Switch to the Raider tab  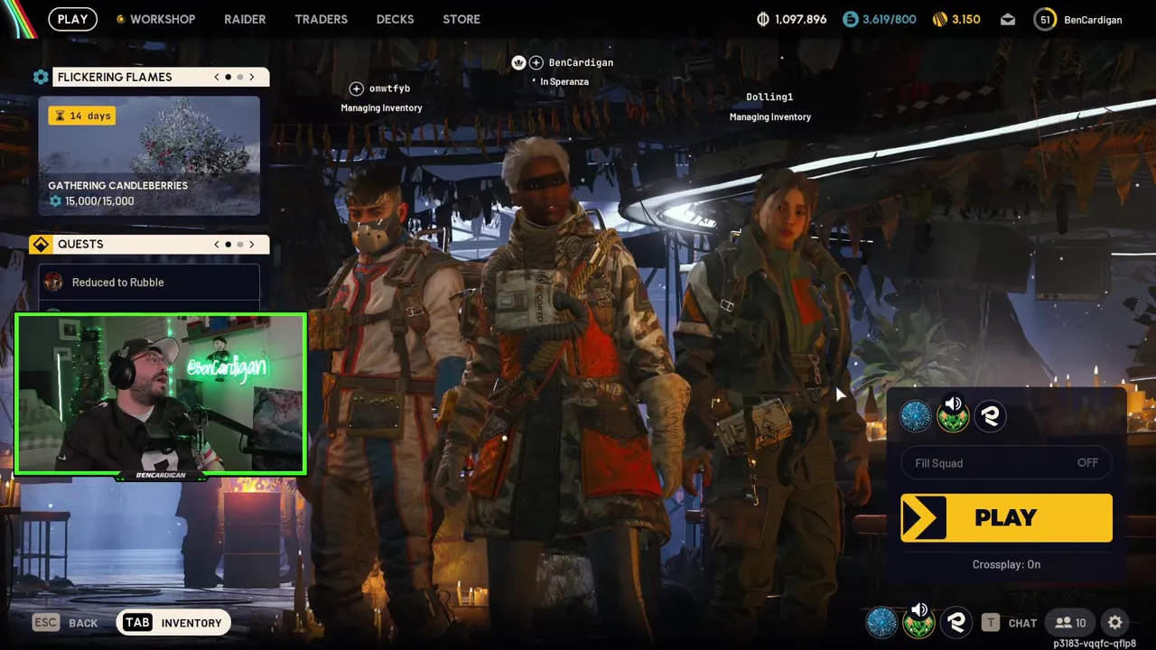click(245, 19)
